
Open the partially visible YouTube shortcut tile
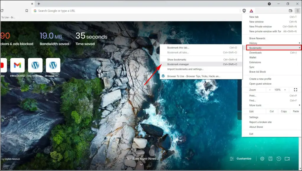pyautogui.click(x=3, y=65)
